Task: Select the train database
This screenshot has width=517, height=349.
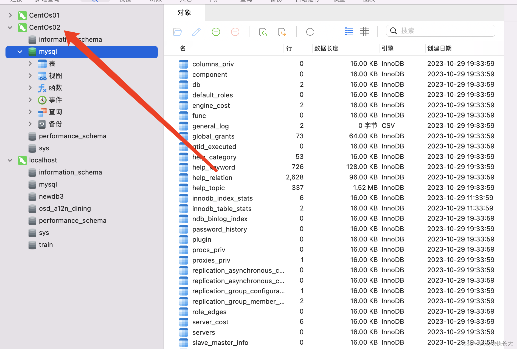Action: pos(46,245)
